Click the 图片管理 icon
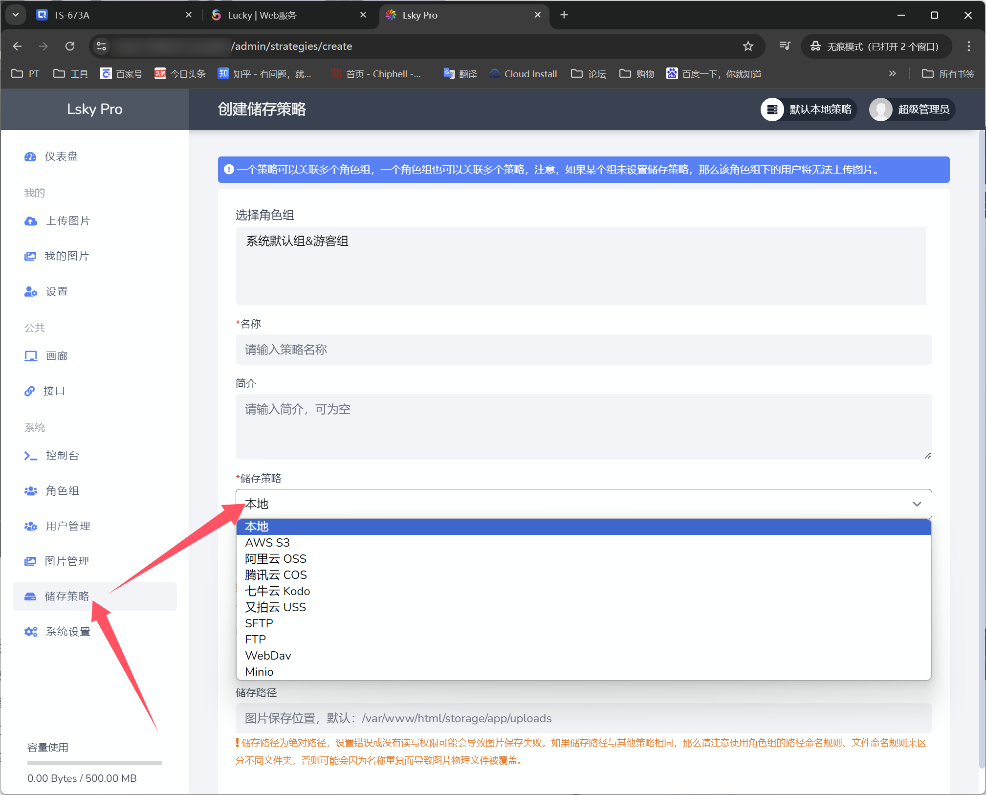Image resolution: width=986 pixels, height=795 pixels. pyautogui.click(x=30, y=561)
